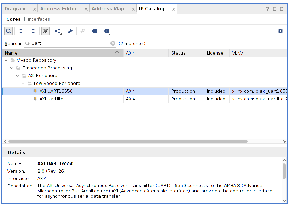Click the Details pane scroll up arrow

[x=284, y=160]
